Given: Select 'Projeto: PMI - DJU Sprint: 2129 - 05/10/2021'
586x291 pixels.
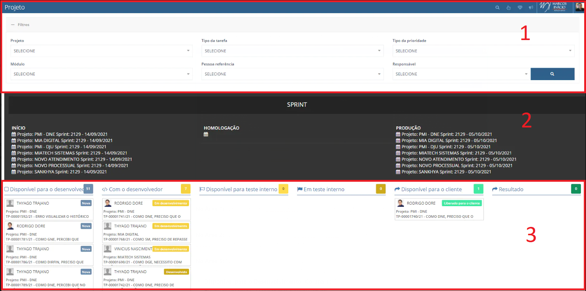Looking at the screenshot, I should 446,147.
